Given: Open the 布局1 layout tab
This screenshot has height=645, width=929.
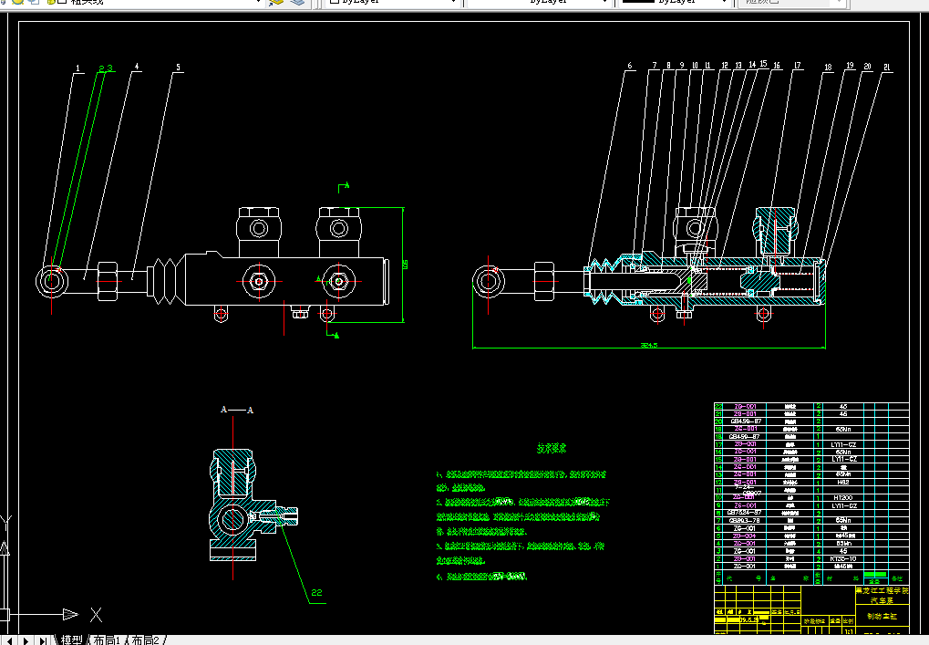Looking at the screenshot, I should [107, 640].
